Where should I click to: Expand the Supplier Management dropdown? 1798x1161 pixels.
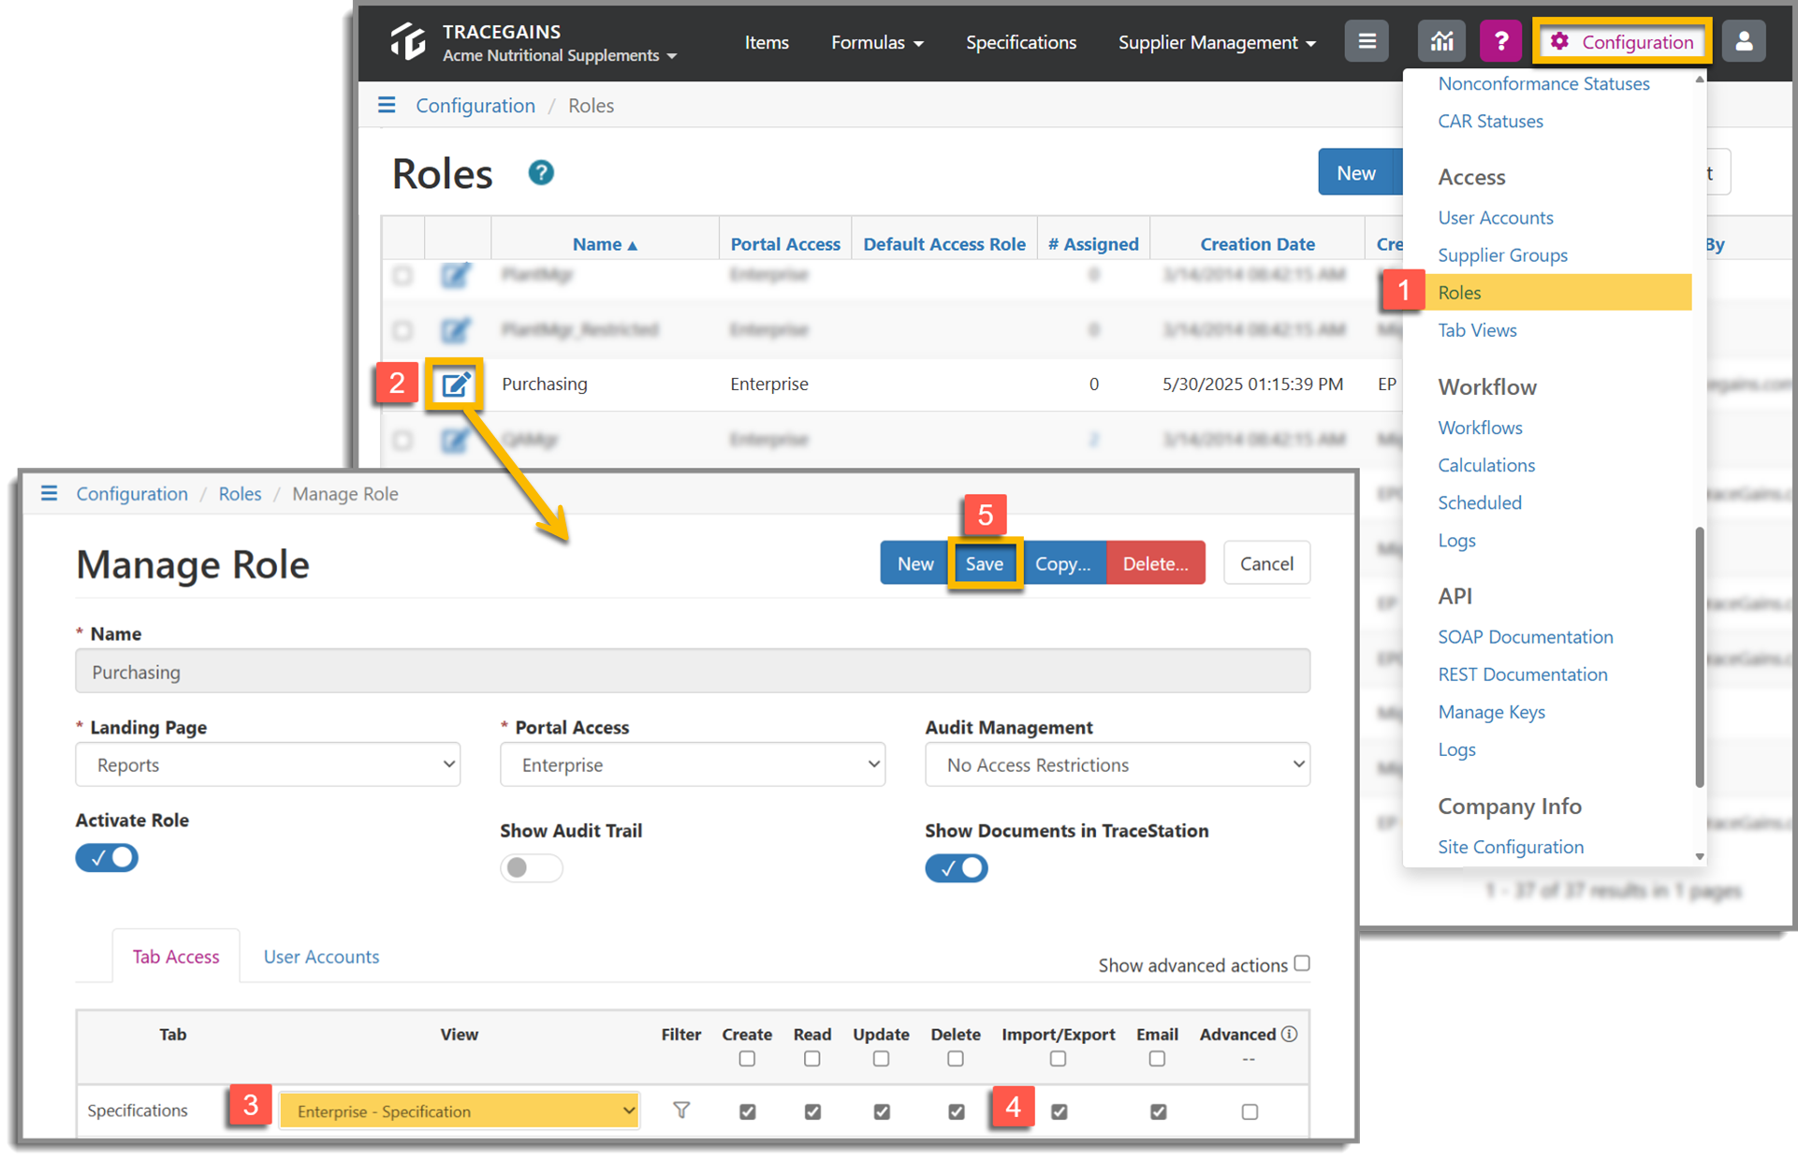(1217, 42)
